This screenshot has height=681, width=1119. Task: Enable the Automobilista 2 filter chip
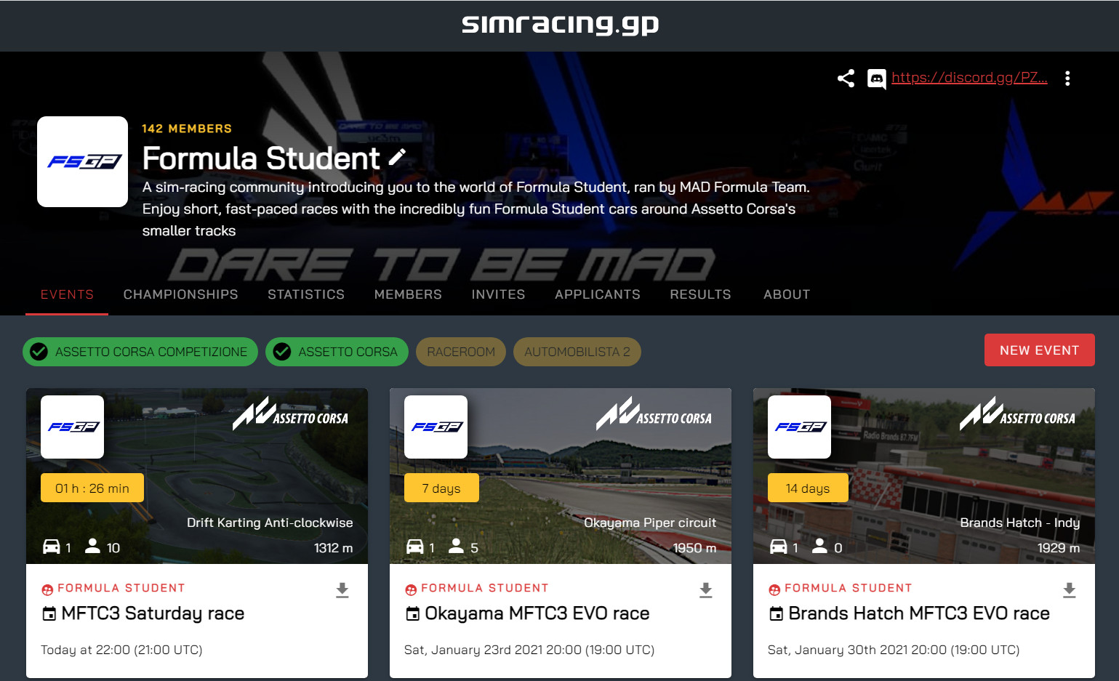coord(577,352)
